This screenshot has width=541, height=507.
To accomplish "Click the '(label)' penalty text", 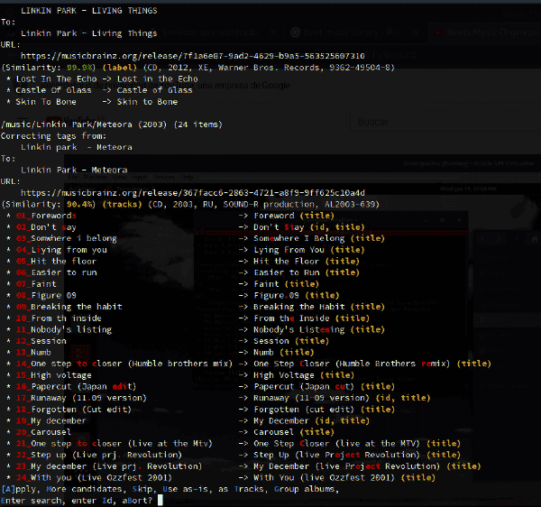I will coord(119,68).
